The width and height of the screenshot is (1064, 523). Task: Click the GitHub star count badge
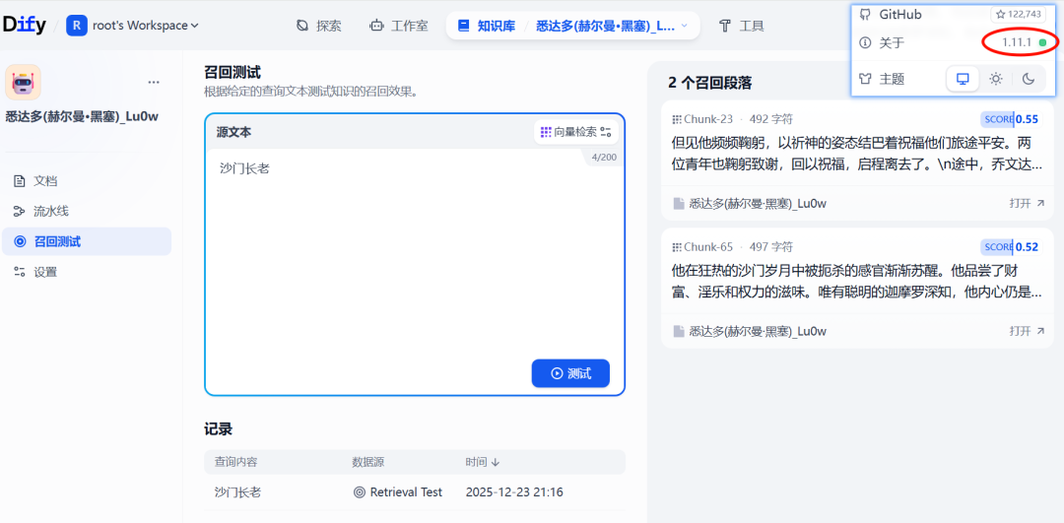pyautogui.click(x=1018, y=14)
